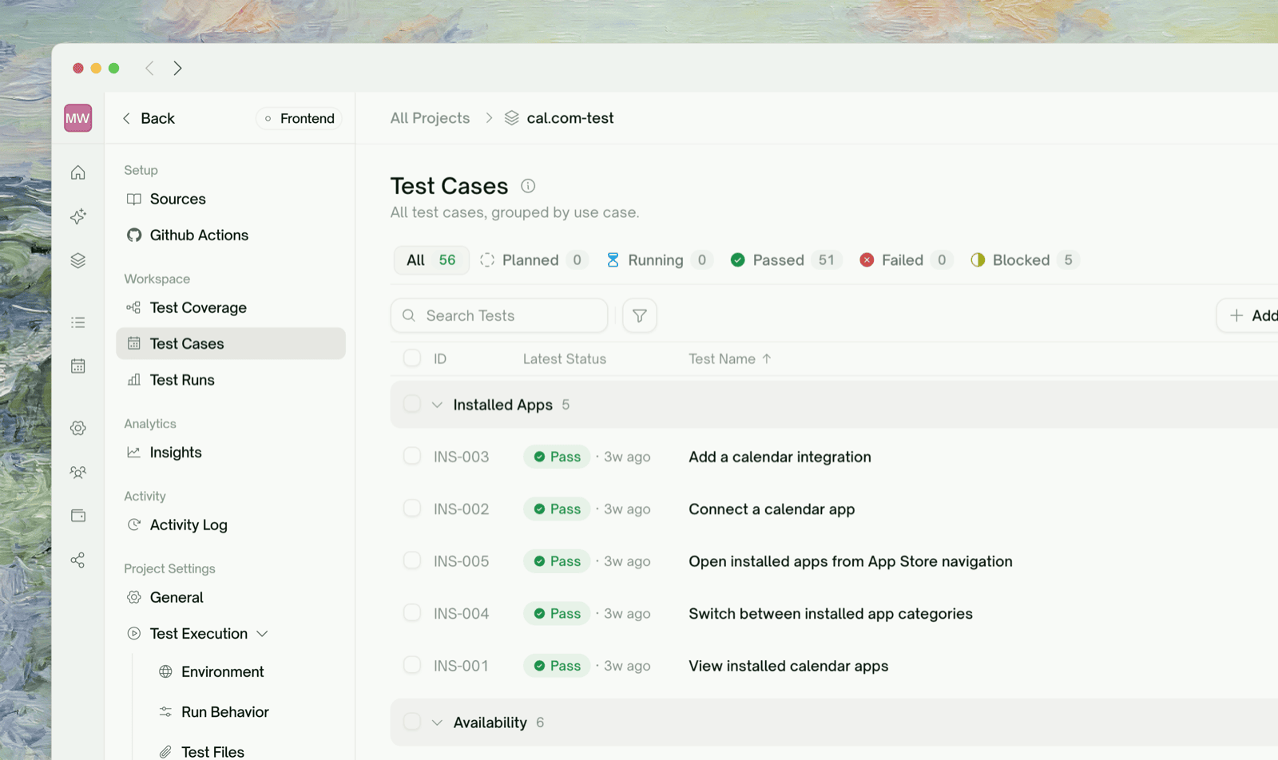Click the share nodes icon in the rail

(77, 560)
